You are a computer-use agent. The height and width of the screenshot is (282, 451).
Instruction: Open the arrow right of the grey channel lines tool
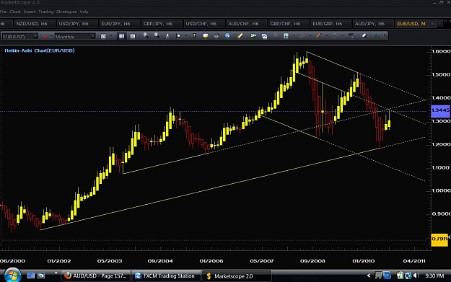pos(310,36)
